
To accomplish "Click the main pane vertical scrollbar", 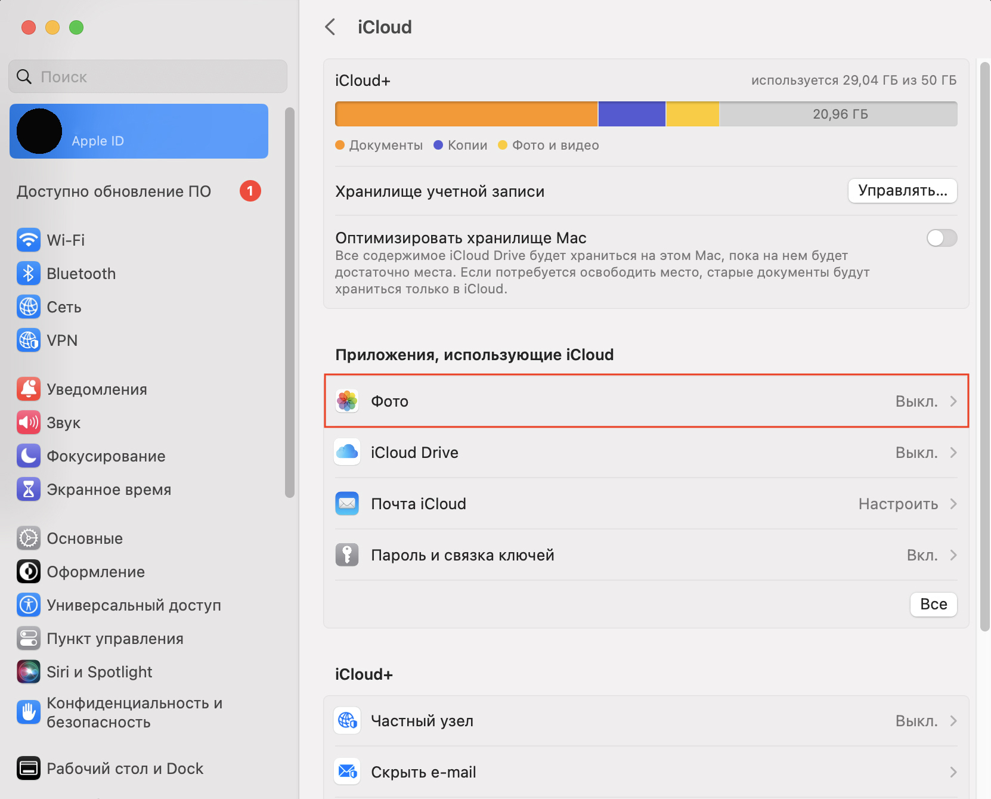I will coord(985,346).
